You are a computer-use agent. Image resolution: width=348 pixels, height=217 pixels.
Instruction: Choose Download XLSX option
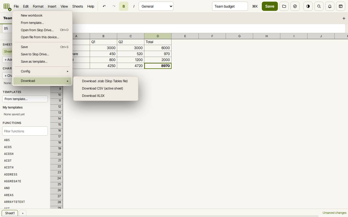click(x=106, y=96)
